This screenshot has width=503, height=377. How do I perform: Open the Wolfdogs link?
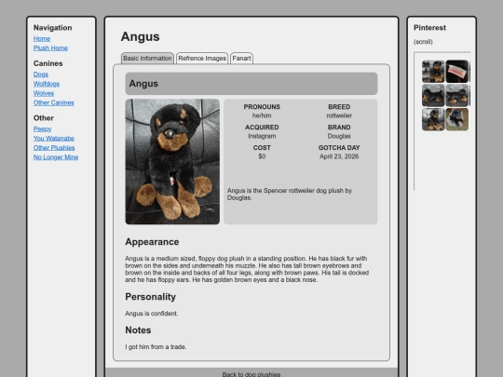47,84
